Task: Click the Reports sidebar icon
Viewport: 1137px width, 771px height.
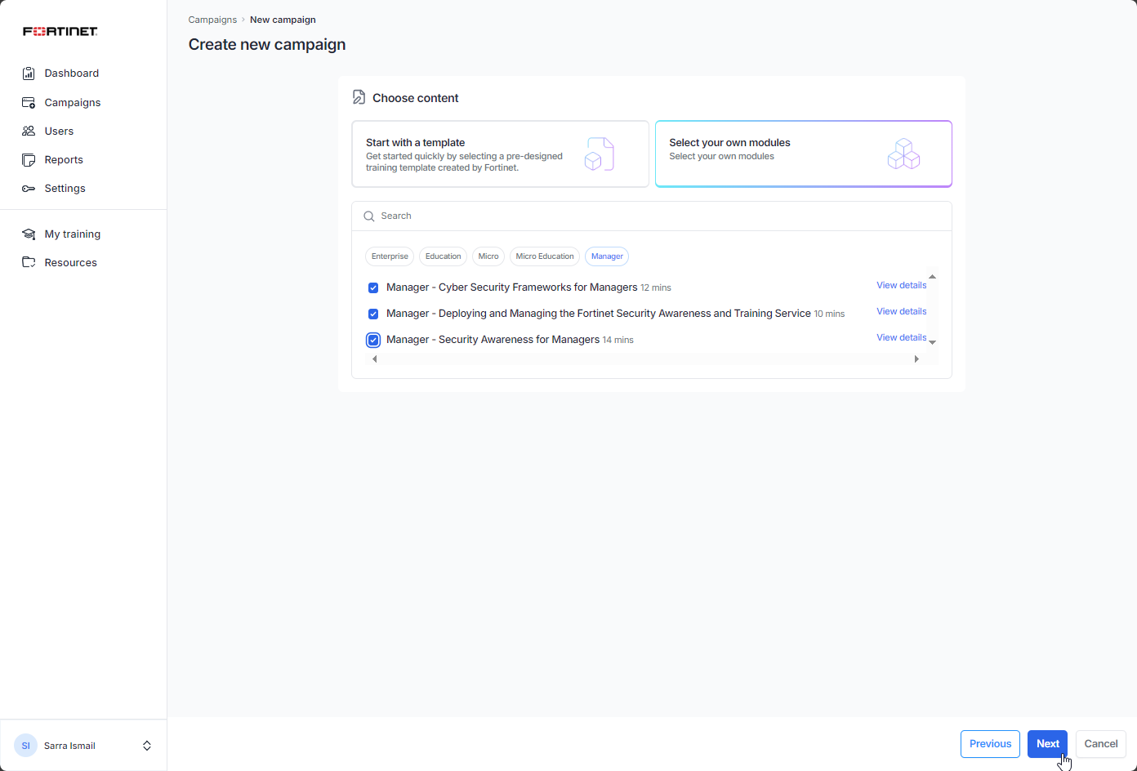Action: [29, 159]
